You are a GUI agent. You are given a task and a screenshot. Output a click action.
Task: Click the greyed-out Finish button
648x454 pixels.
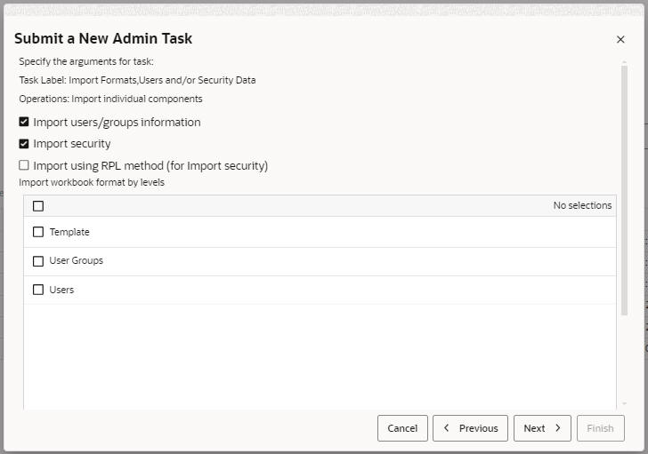pos(600,428)
